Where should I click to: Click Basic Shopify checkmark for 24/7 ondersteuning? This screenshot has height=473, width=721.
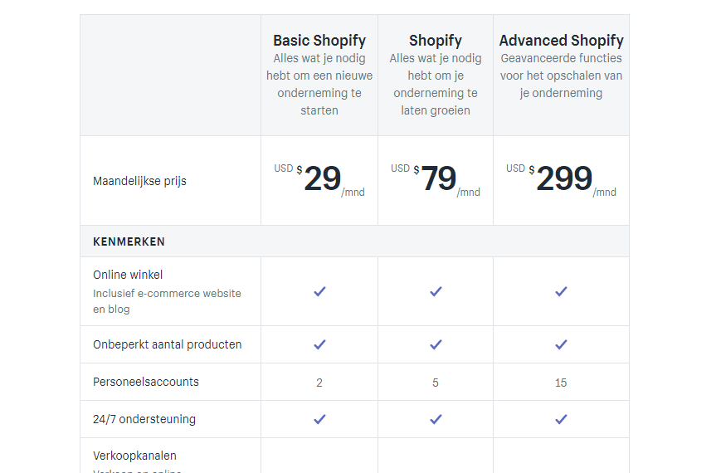click(x=319, y=419)
